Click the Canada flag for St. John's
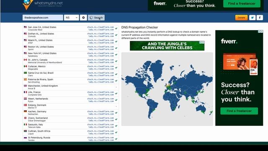Viewport: 268px width, 151px height. (25, 60)
